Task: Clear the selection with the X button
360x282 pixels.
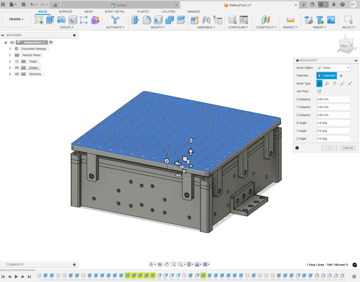Action: (x=341, y=76)
